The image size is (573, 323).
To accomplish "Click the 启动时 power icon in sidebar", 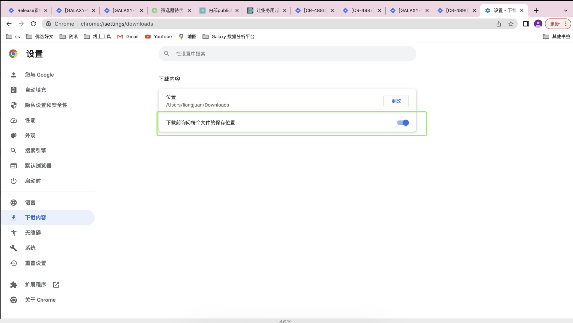I will (x=13, y=181).
